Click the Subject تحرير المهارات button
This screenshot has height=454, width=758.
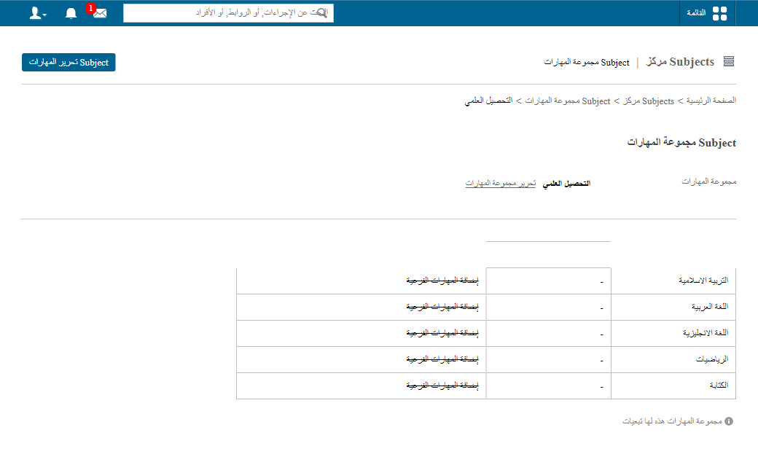click(x=69, y=63)
